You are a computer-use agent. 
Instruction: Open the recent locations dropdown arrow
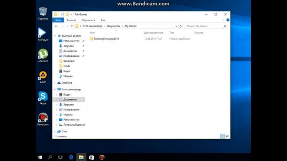tap(67, 26)
